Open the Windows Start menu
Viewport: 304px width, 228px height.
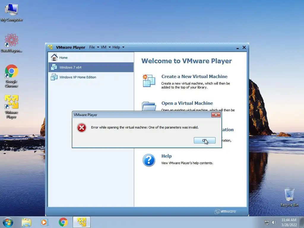(x=8, y=222)
